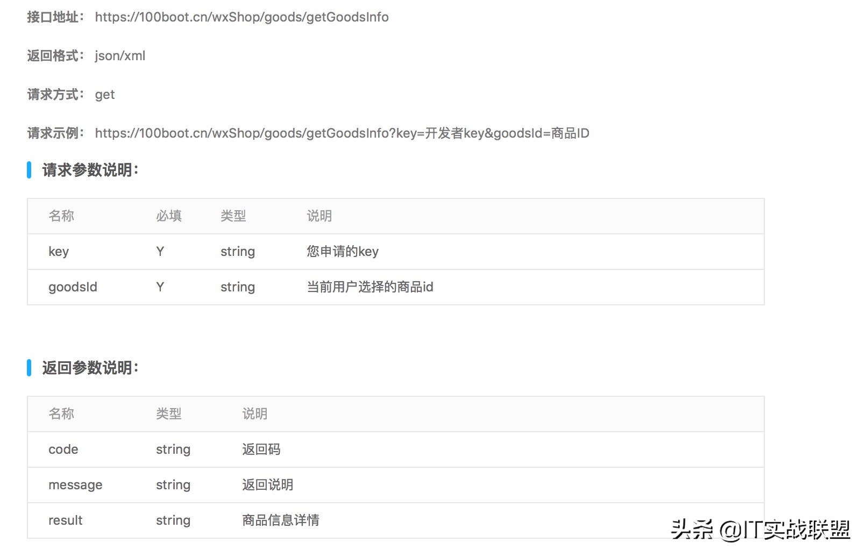Image resolution: width=867 pixels, height=557 pixels.
Task: Click the request example URL
Action: coord(342,133)
